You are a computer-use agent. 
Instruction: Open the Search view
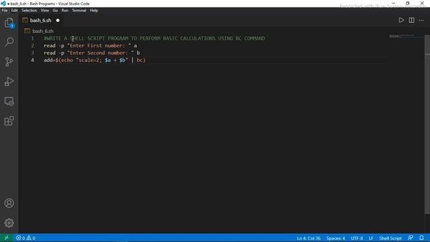pyautogui.click(x=9, y=42)
